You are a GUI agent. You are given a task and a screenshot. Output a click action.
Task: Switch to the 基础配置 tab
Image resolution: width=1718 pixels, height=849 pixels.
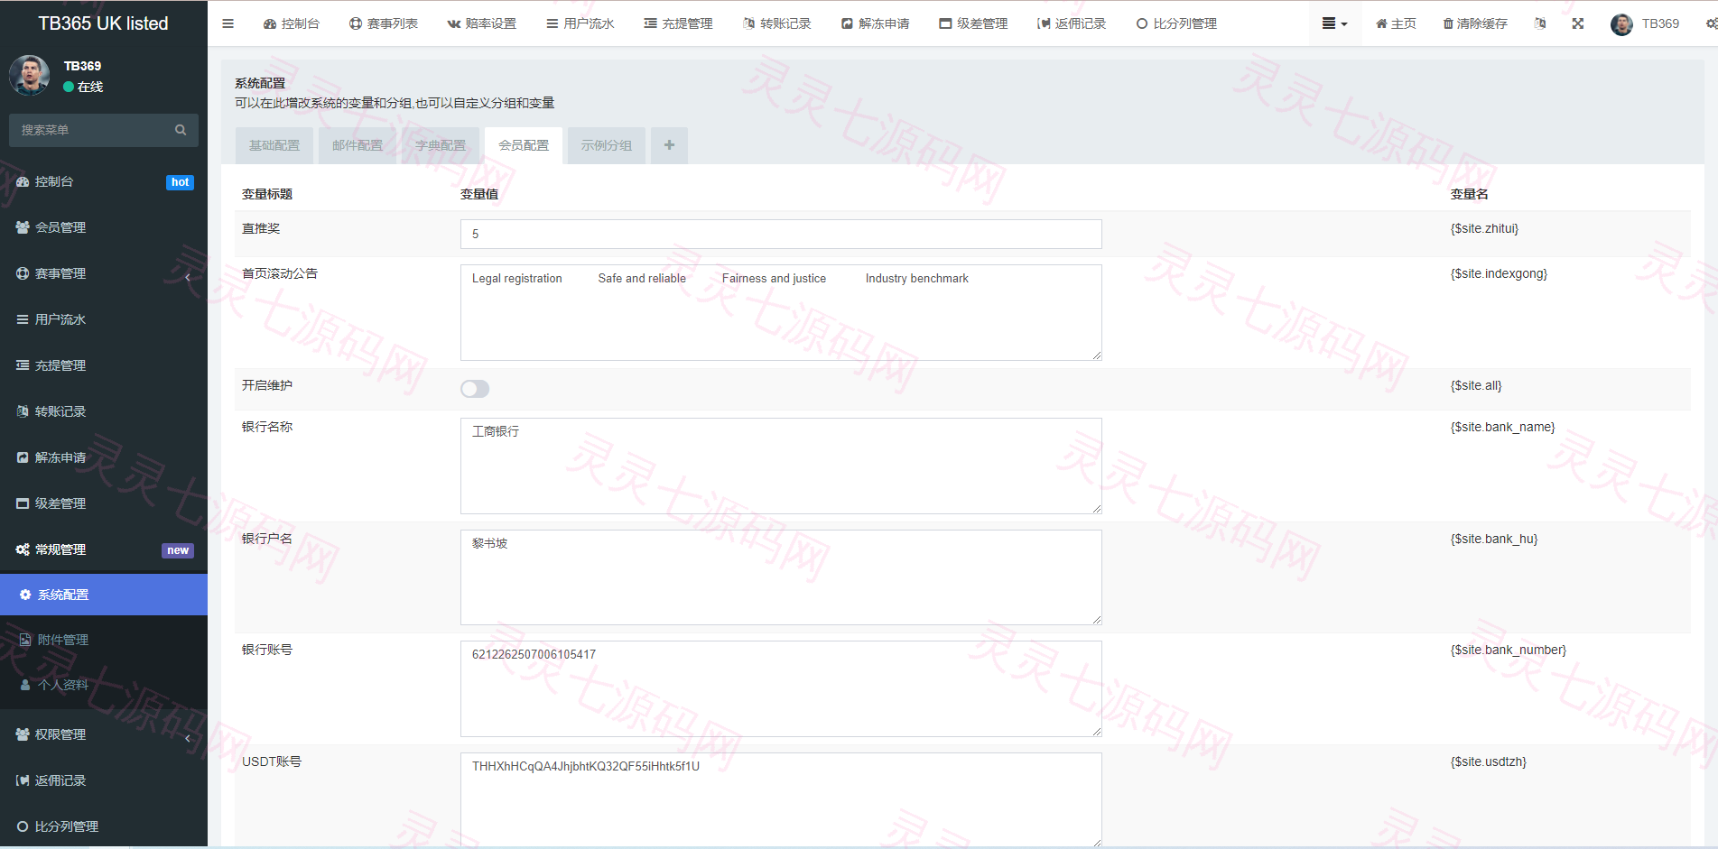(274, 145)
